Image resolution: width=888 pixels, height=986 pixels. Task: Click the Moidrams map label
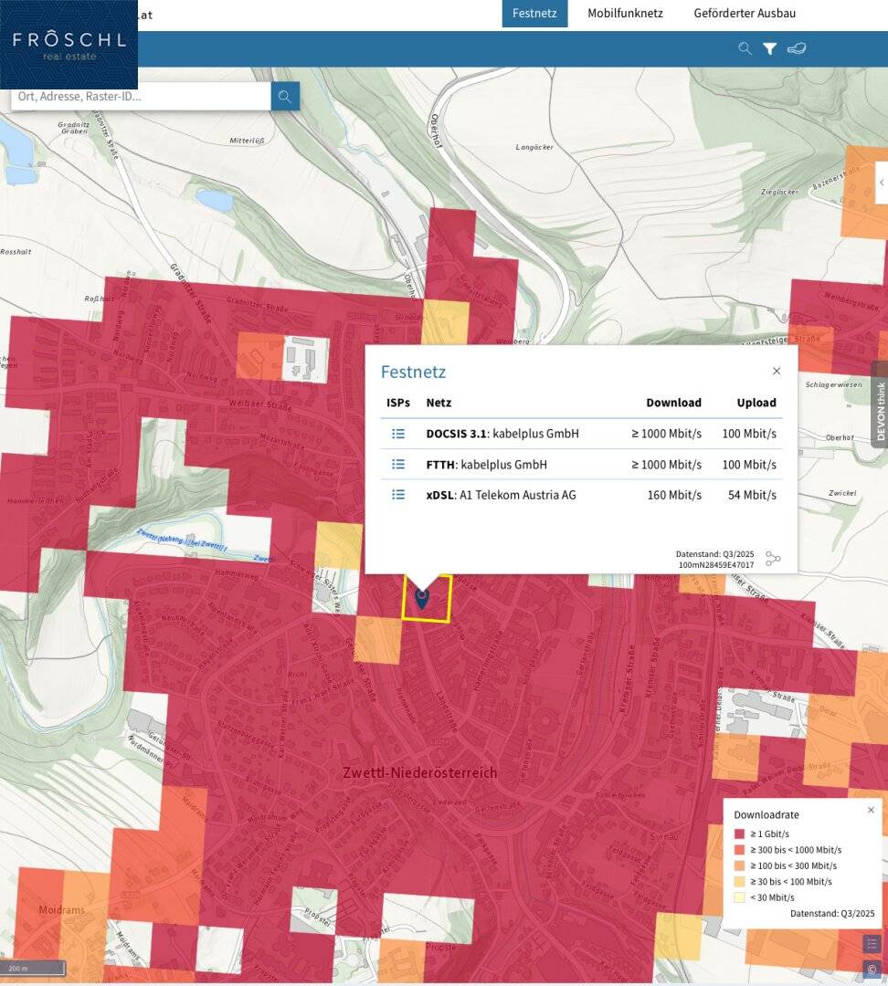coord(62,910)
